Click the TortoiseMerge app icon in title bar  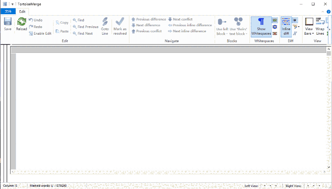click(5, 4)
